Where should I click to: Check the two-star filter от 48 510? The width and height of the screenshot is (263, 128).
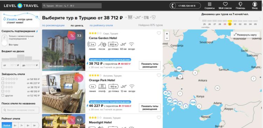point(3,91)
